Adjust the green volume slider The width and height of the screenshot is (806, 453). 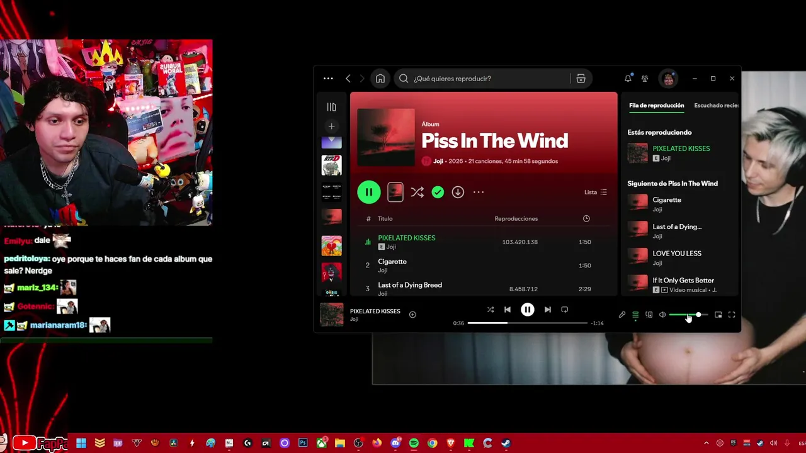coord(688,315)
